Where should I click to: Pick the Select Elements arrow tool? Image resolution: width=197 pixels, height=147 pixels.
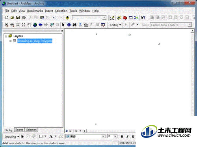point(63,25)
